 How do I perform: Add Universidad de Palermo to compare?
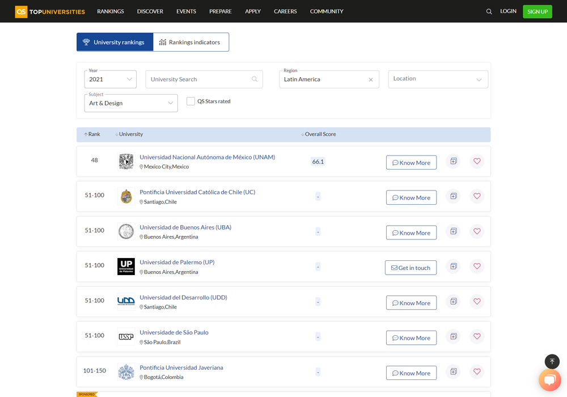(x=454, y=267)
